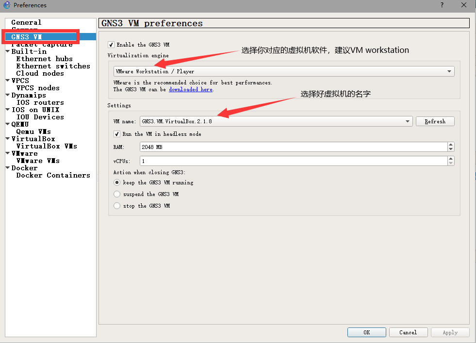
Task: Collapse the Dynamips tree section
Action: click(8, 95)
